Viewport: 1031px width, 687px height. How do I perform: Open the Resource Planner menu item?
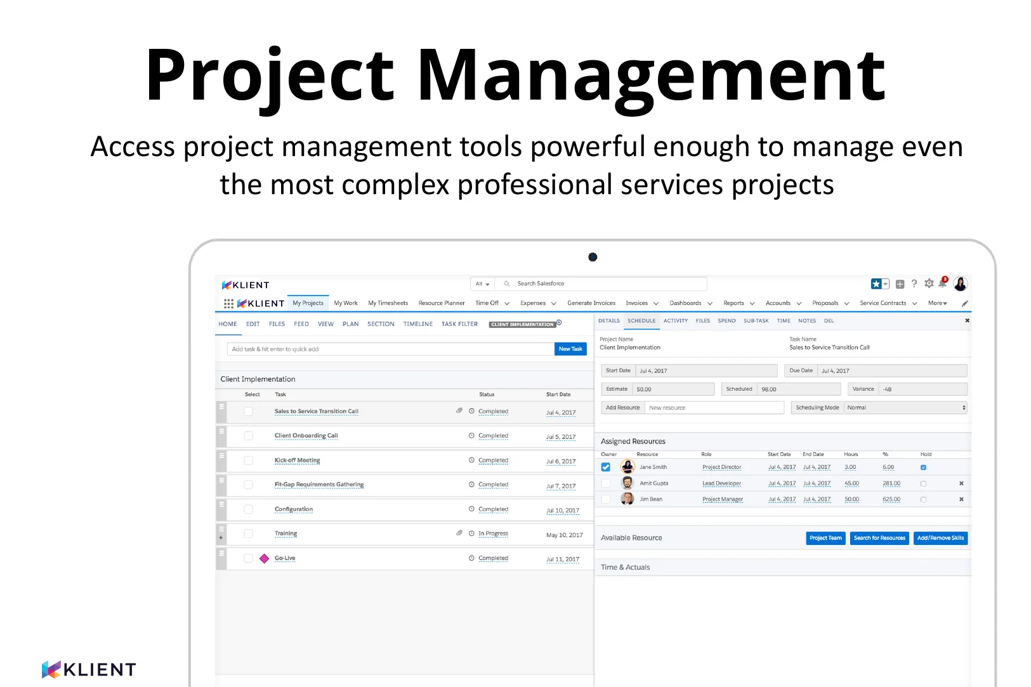[441, 303]
